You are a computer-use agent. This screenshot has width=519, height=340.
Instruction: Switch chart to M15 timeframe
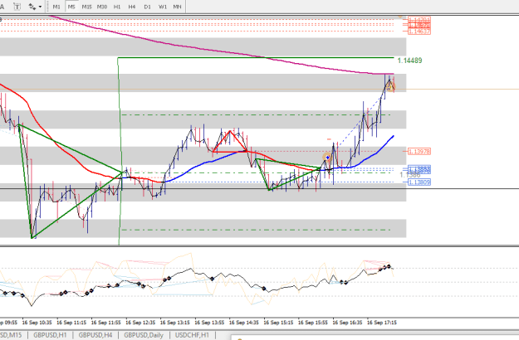[86, 7]
